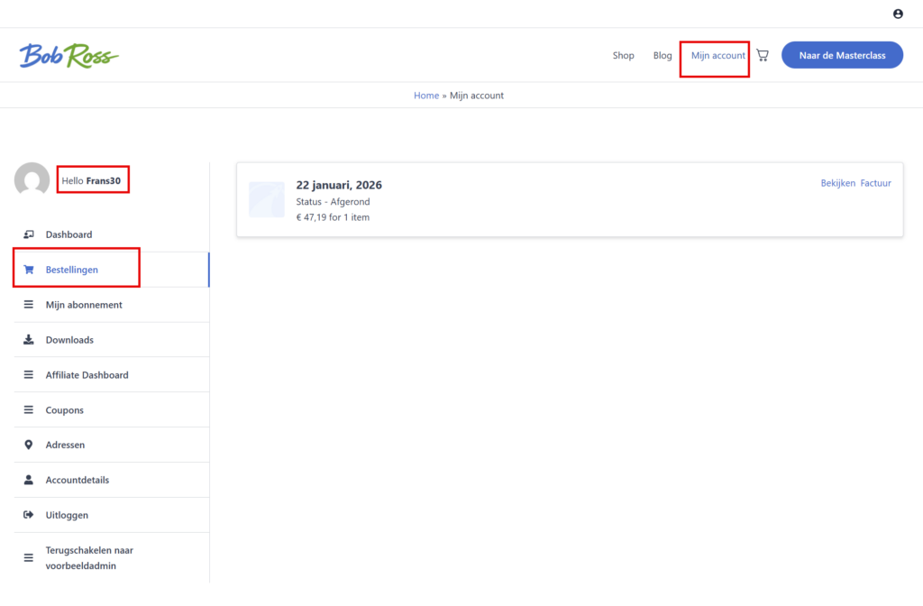Screen dimensions: 923x606
Task: Click the Uitloggen exit icon
Action: pyautogui.click(x=28, y=515)
